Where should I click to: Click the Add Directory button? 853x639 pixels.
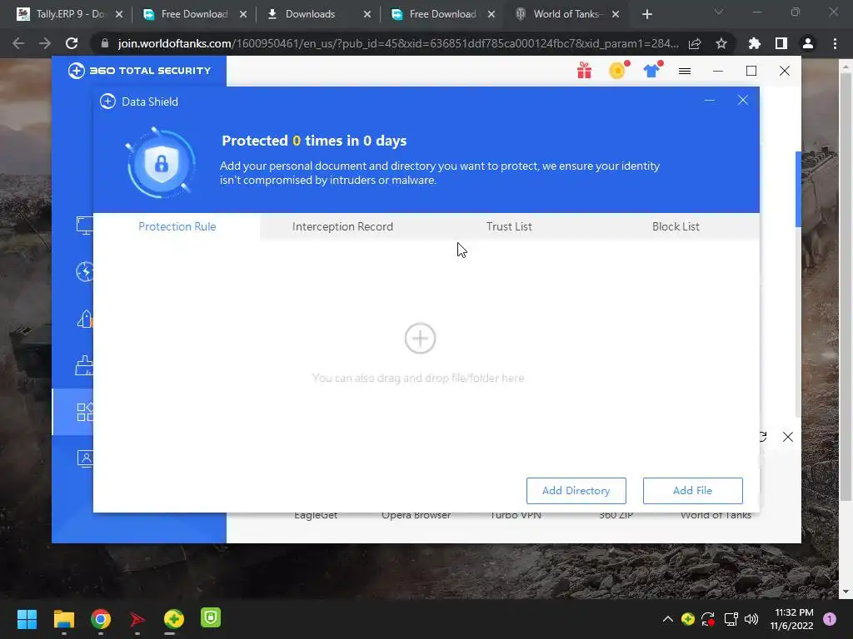click(576, 491)
